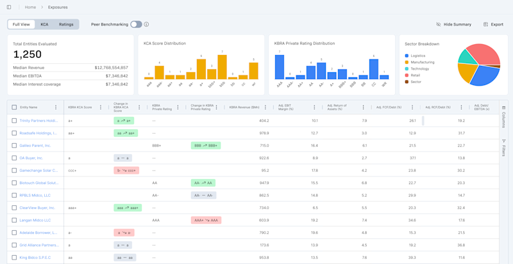Go to Home in breadcrumb
Image resolution: width=513 pixels, height=264 pixels.
[x=30, y=7]
